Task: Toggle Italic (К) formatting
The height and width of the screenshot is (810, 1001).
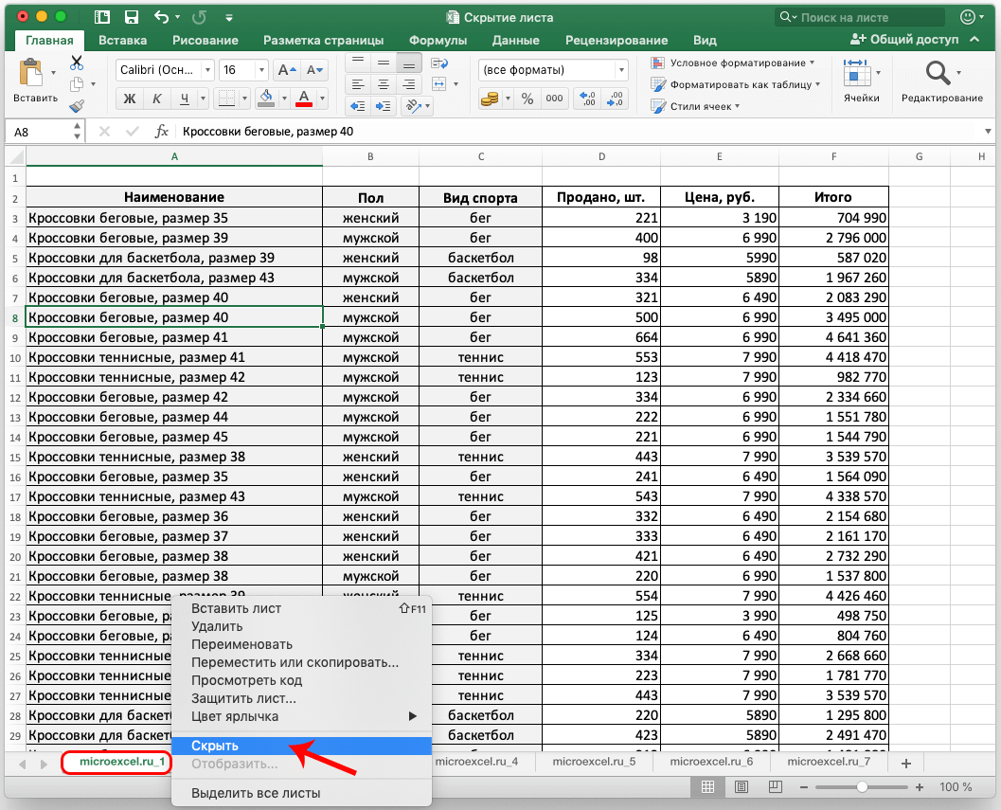Action: pyautogui.click(x=156, y=99)
